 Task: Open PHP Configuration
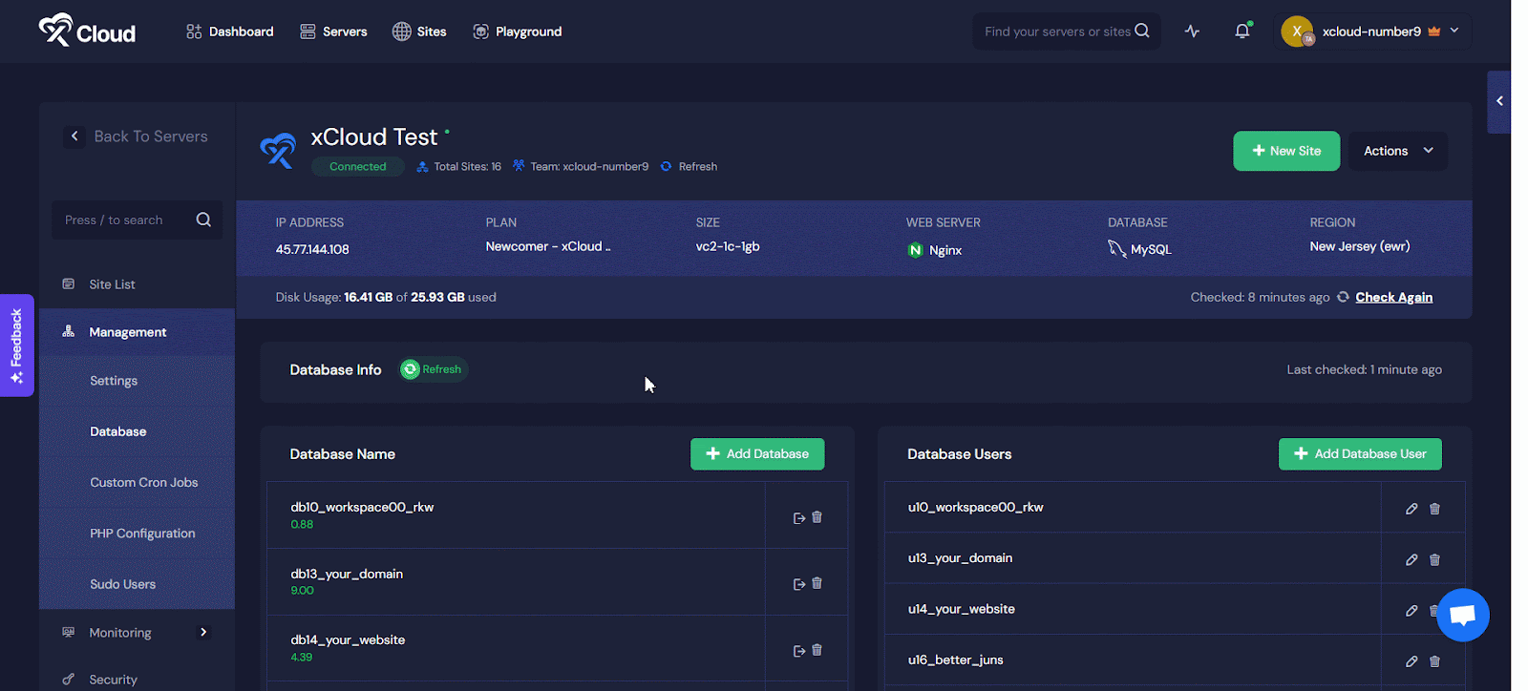(142, 534)
